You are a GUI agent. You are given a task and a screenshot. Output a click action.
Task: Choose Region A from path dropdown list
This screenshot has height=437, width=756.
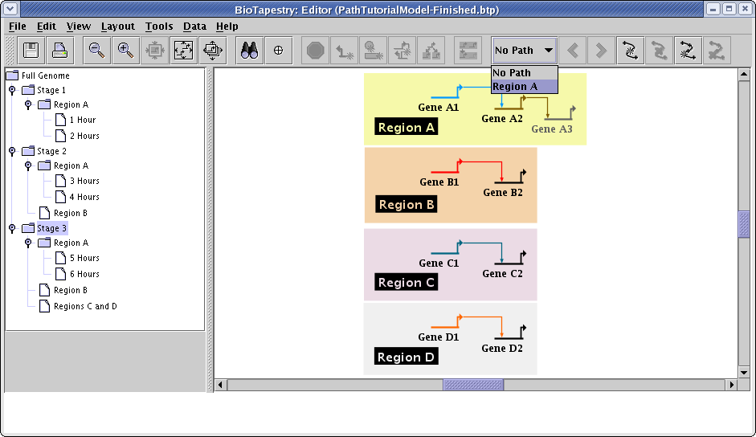pyautogui.click(x=524, y=87)
